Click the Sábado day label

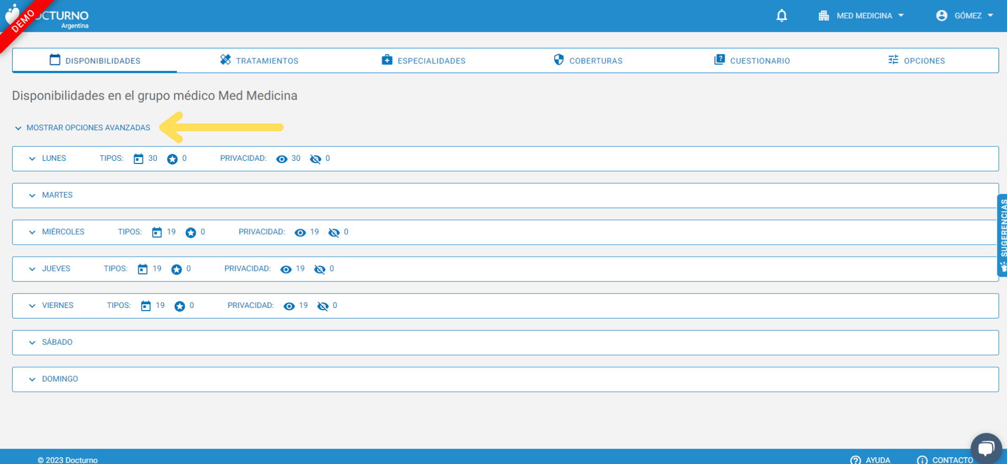(x=57, y=342)
